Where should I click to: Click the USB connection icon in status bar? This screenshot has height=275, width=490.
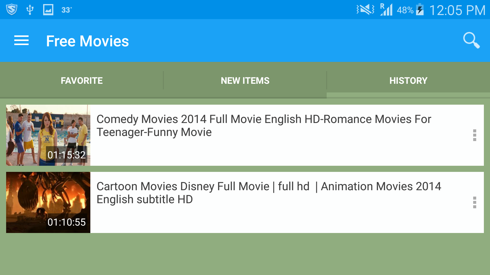coord(30,9)
